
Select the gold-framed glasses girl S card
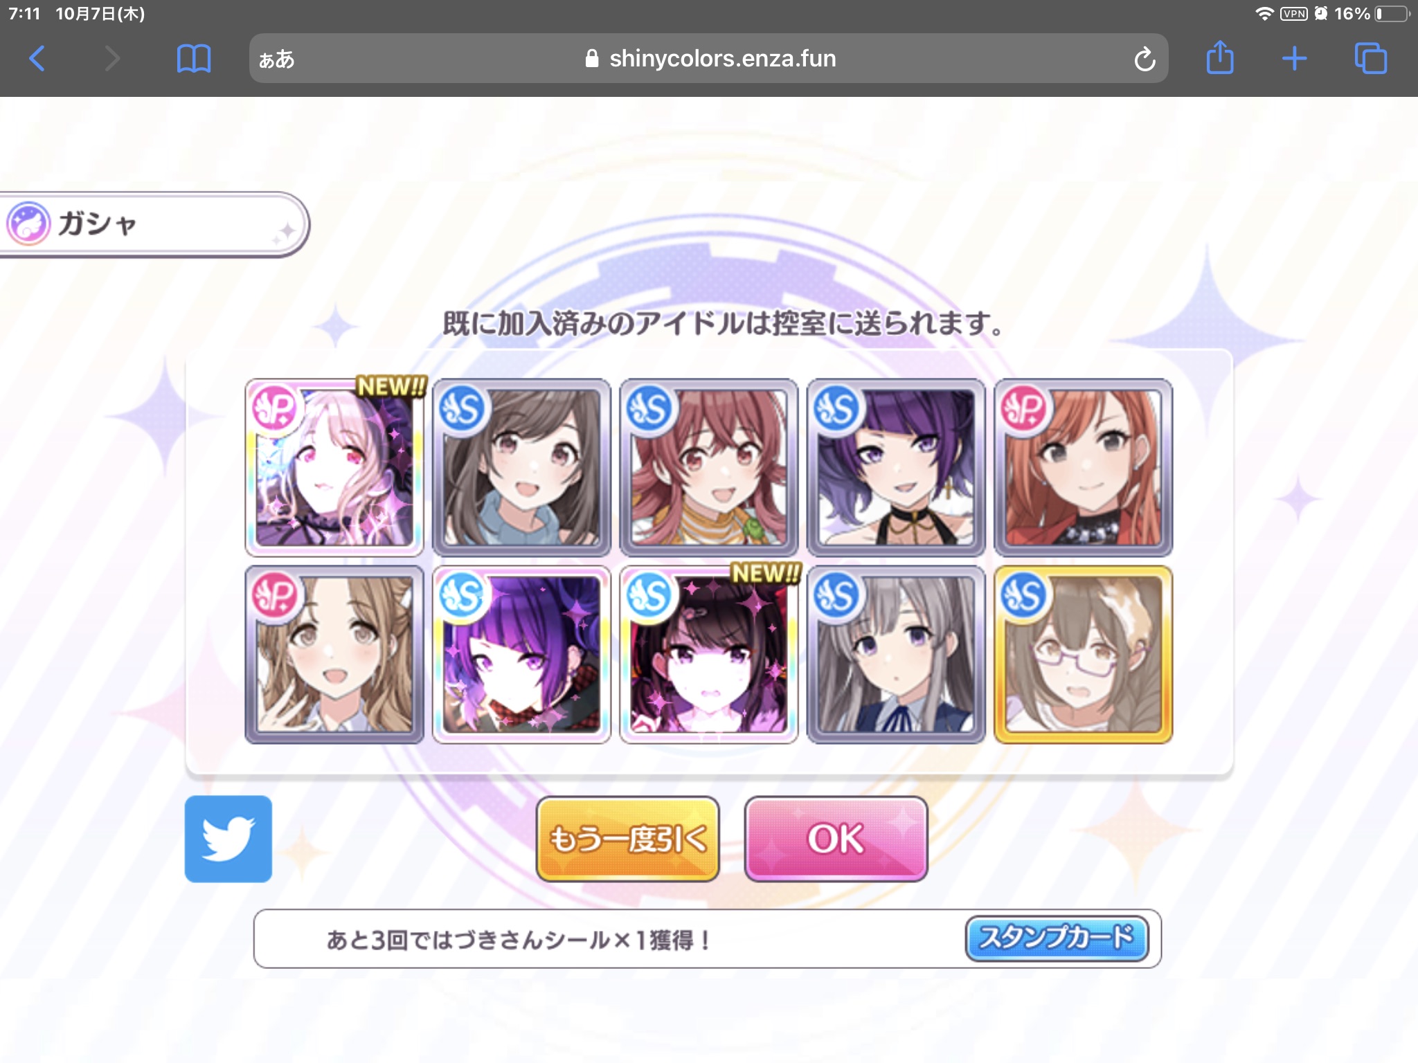point(1083,655)
